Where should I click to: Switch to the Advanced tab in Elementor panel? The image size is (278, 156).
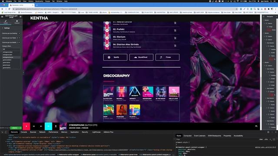[17, 22]
